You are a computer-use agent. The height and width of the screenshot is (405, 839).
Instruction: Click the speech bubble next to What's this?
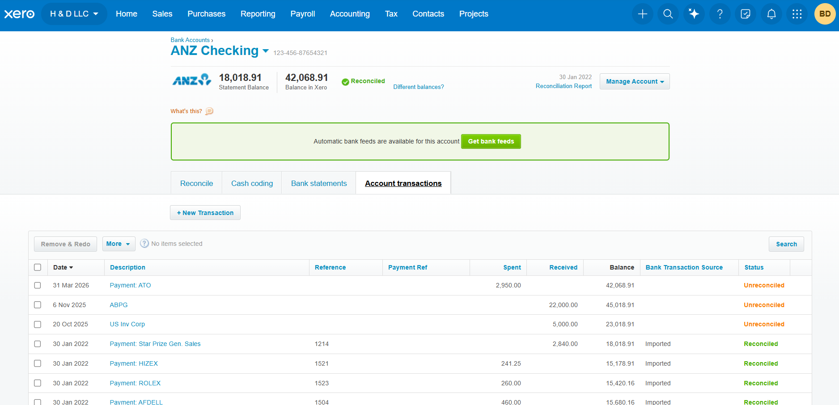point(209,111)
